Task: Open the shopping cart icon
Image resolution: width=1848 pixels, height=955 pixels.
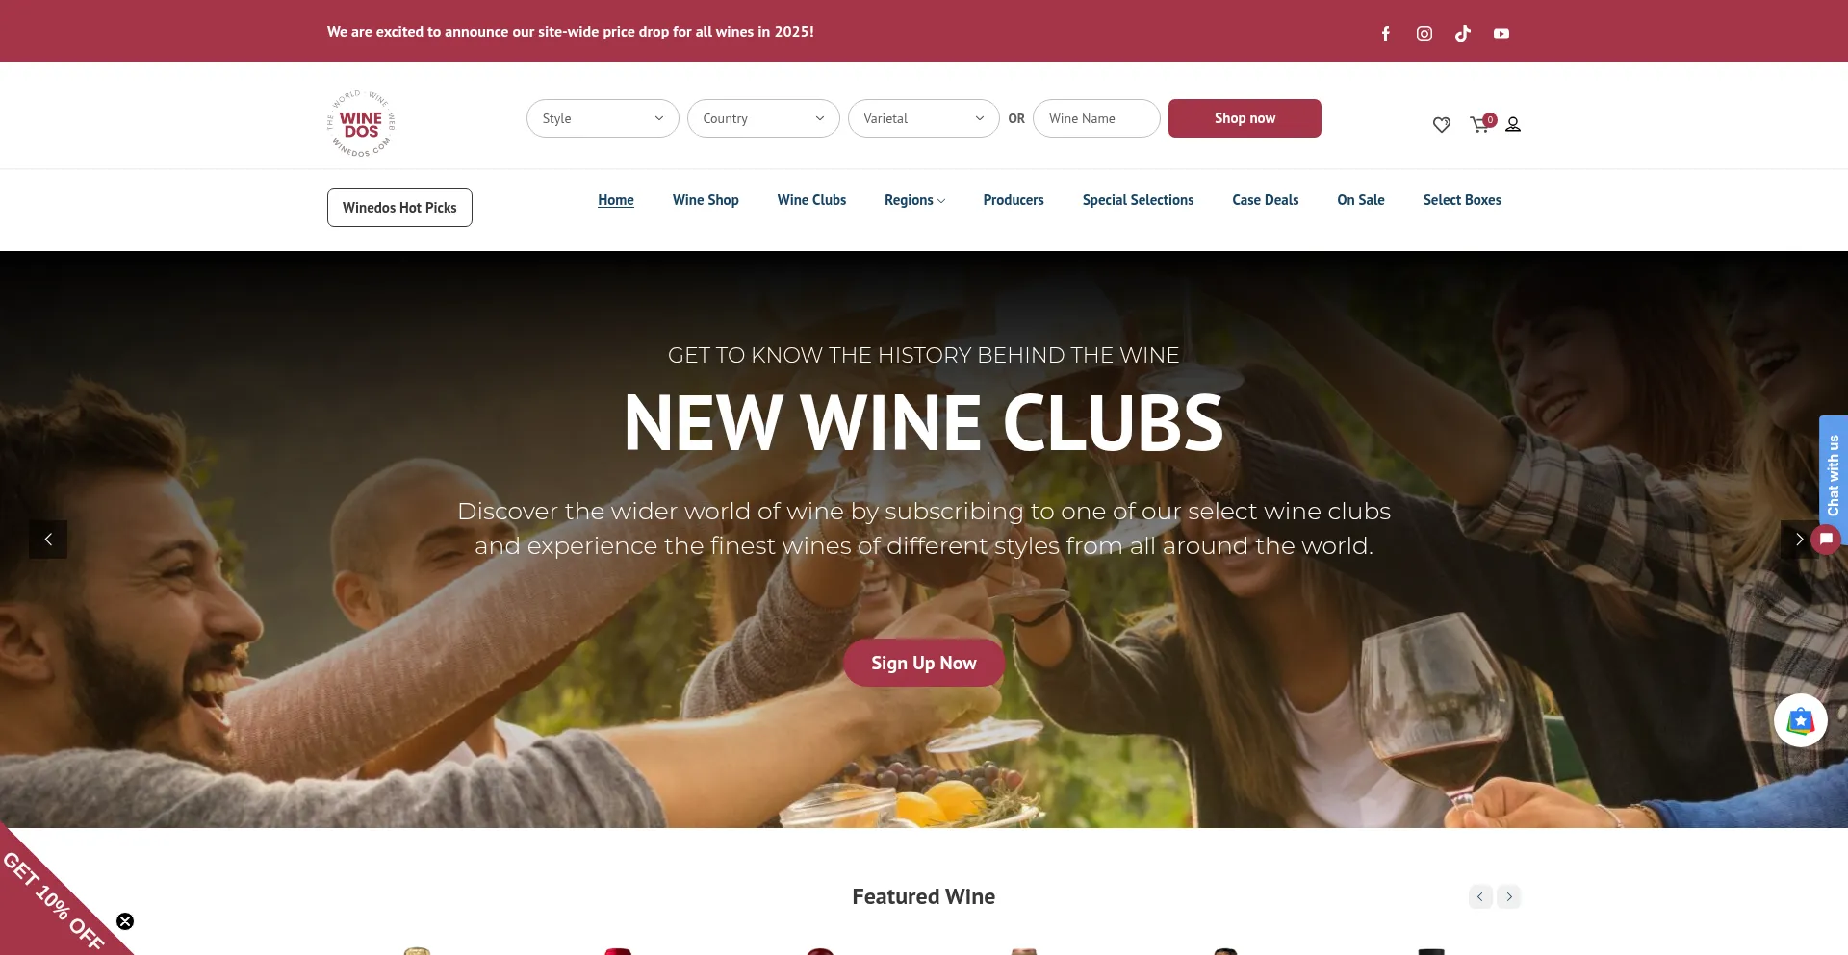Action: coord(1481,123)
